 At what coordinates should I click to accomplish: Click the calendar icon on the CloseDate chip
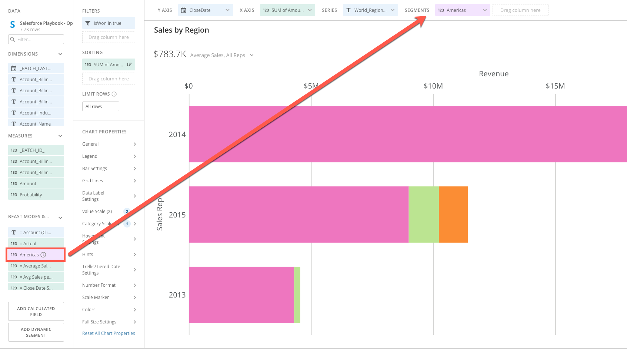tap(184, 10)
